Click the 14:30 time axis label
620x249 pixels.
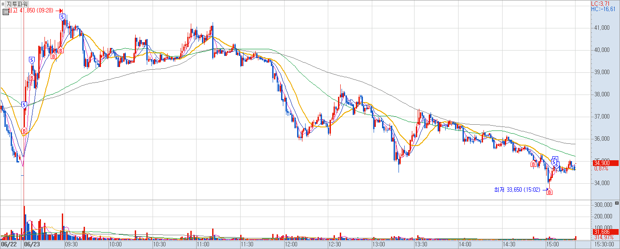(x=509, y=244)
